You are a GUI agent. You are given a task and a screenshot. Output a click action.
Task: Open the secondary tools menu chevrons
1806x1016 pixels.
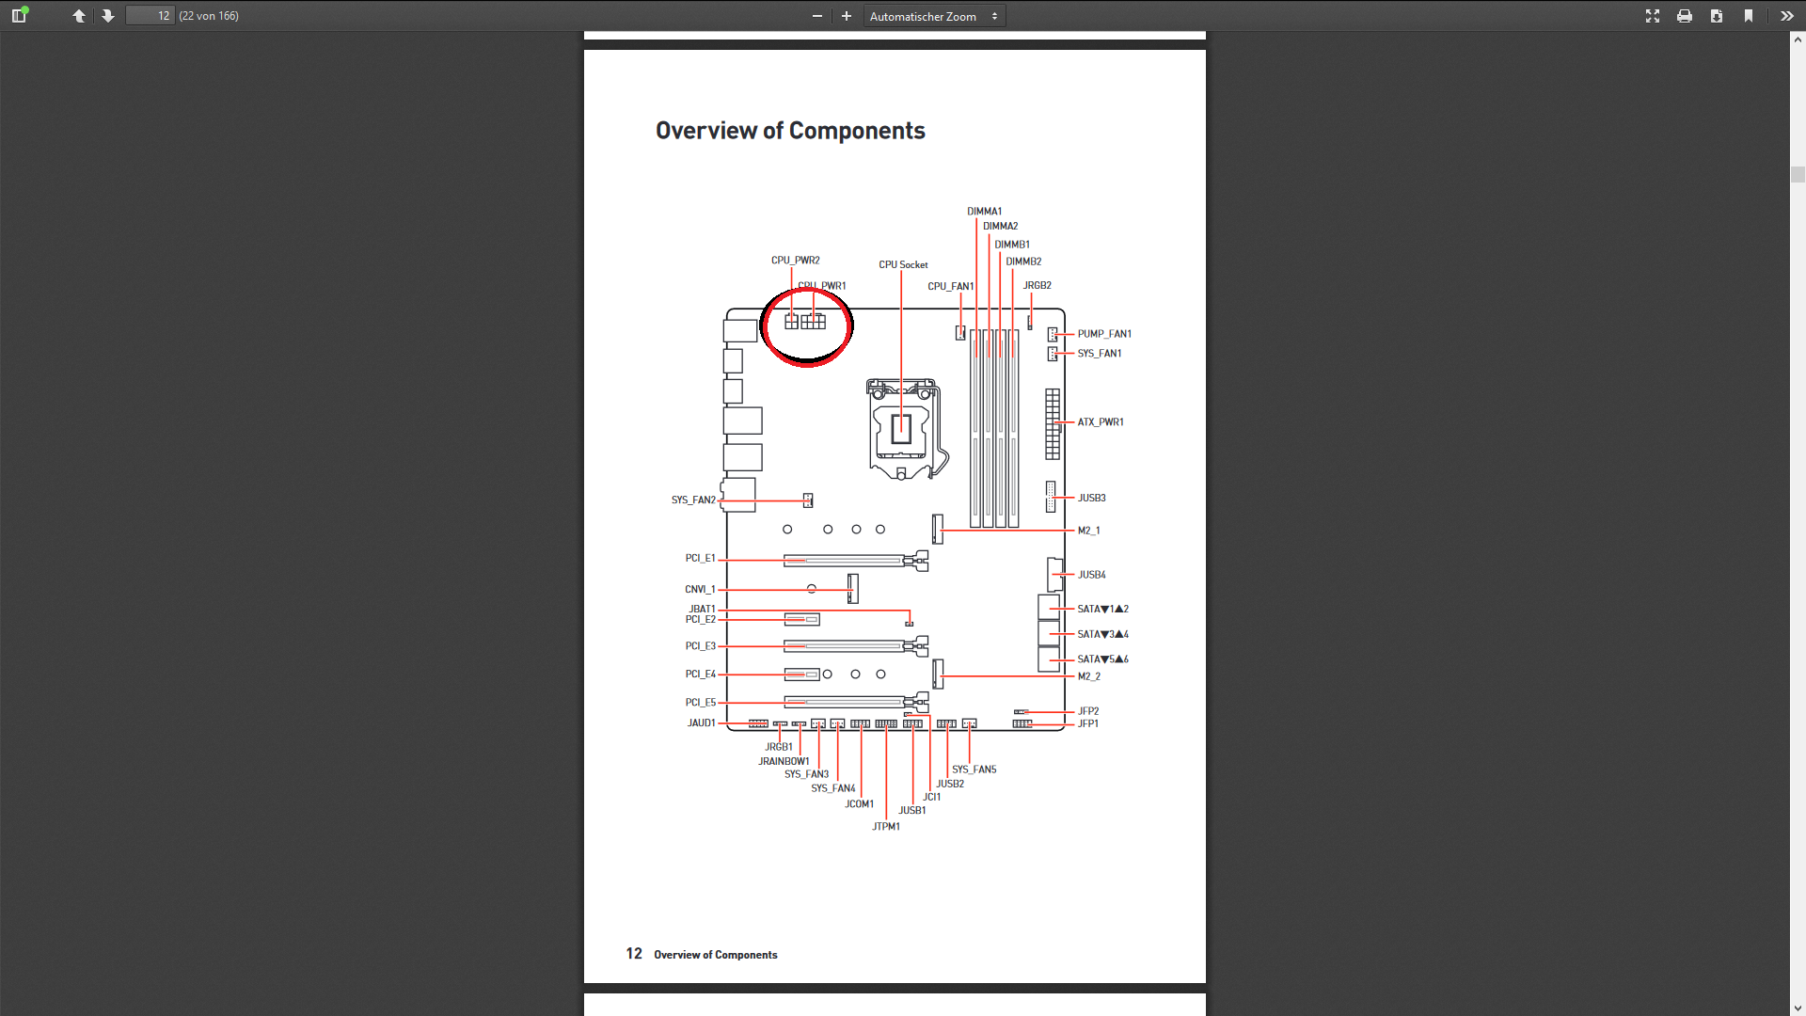click(1786, 16)
